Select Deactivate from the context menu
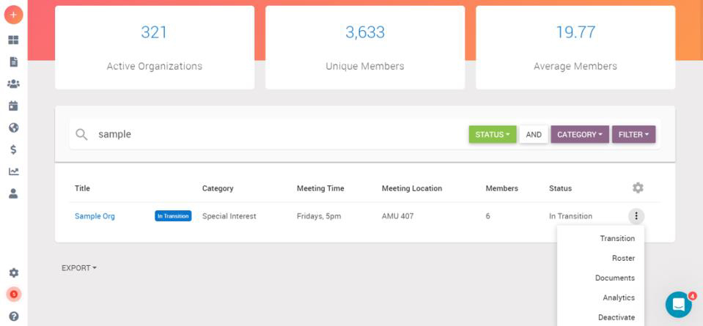The height and width of the screenshot is (326, 703). pos(616,317)
